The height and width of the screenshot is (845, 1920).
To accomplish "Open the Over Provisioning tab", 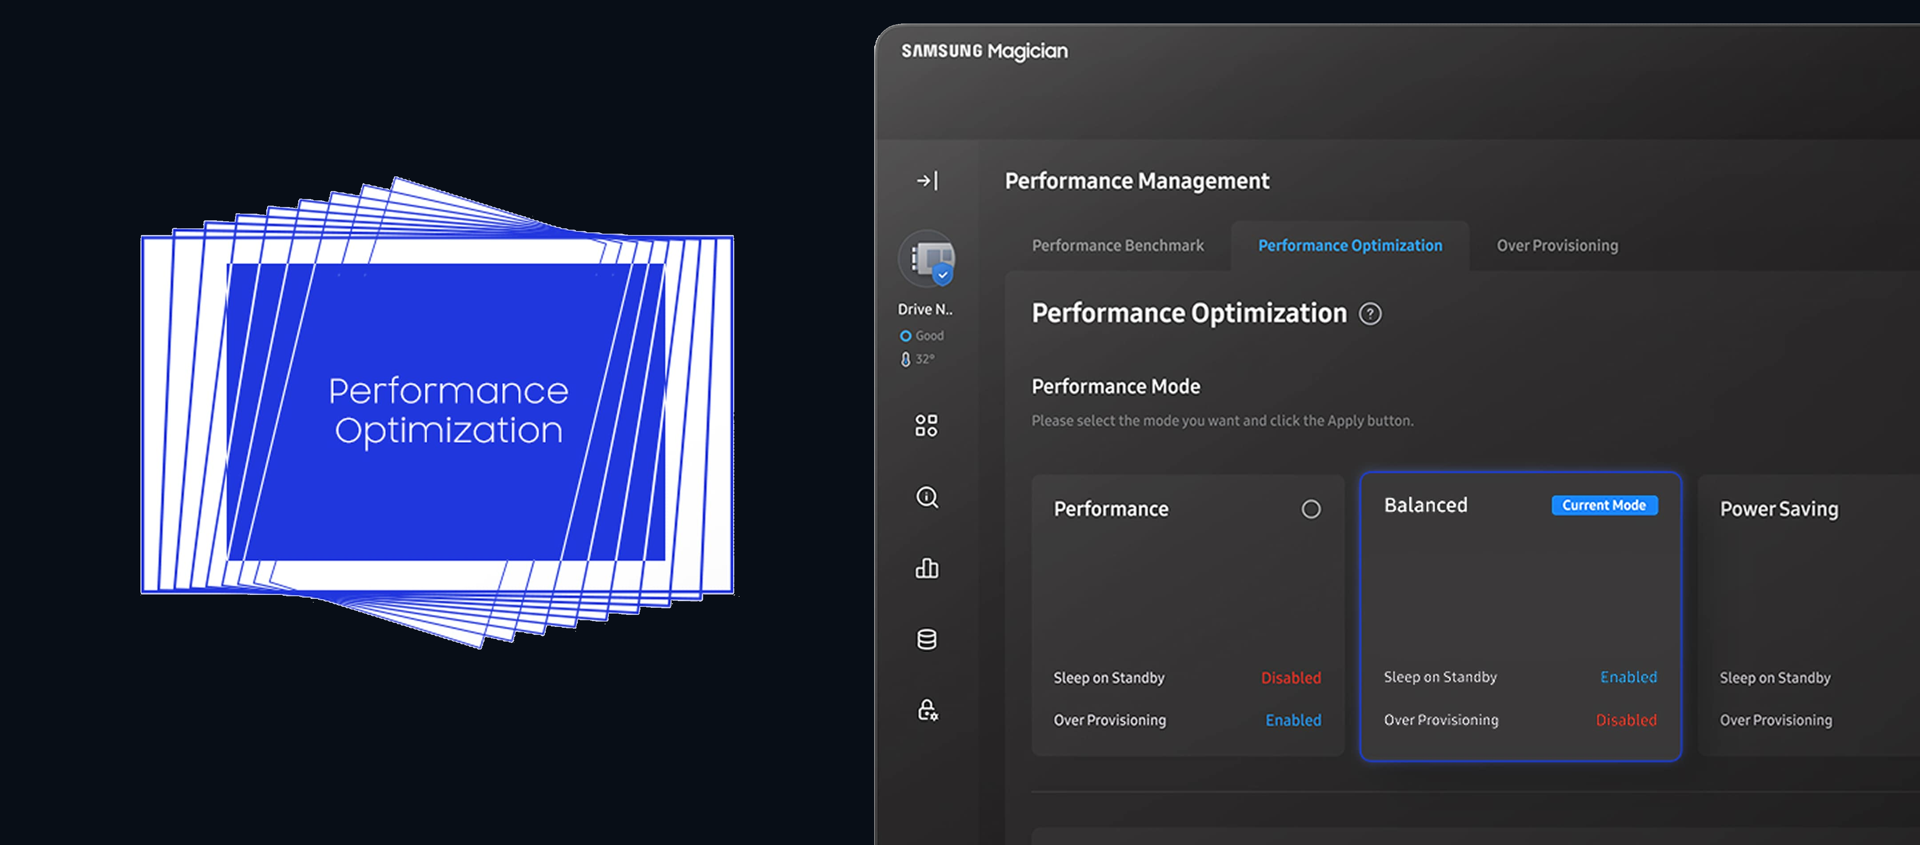I will click(x=1557, y=245).
